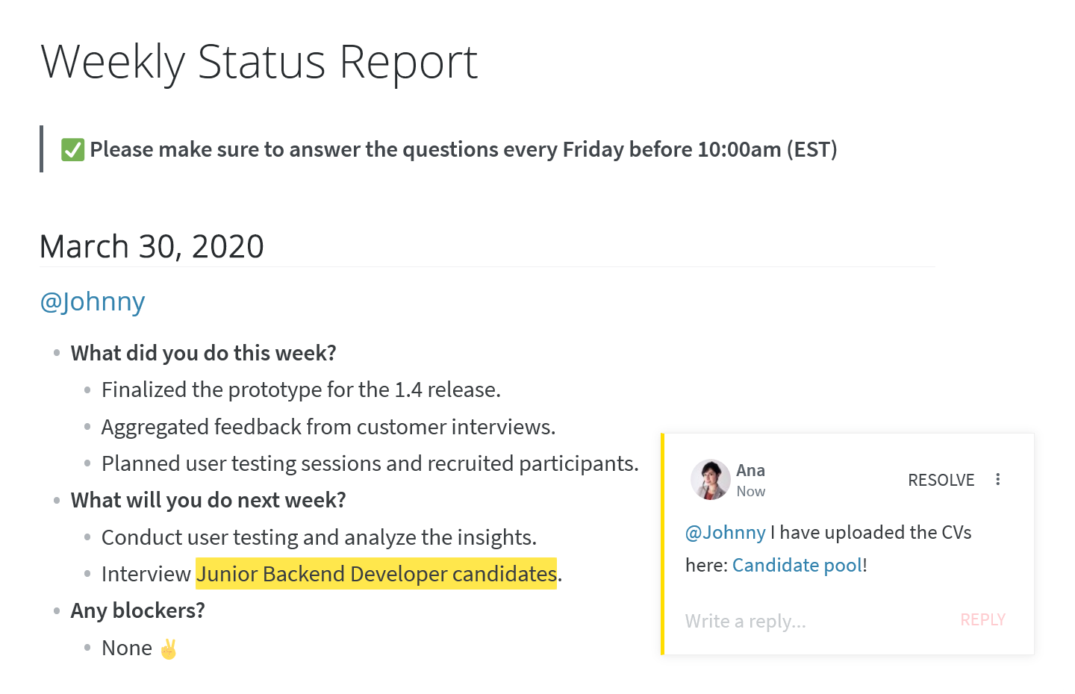
Task: Click the March 30, 2020 date heading
Action: [x=152, y=246]
